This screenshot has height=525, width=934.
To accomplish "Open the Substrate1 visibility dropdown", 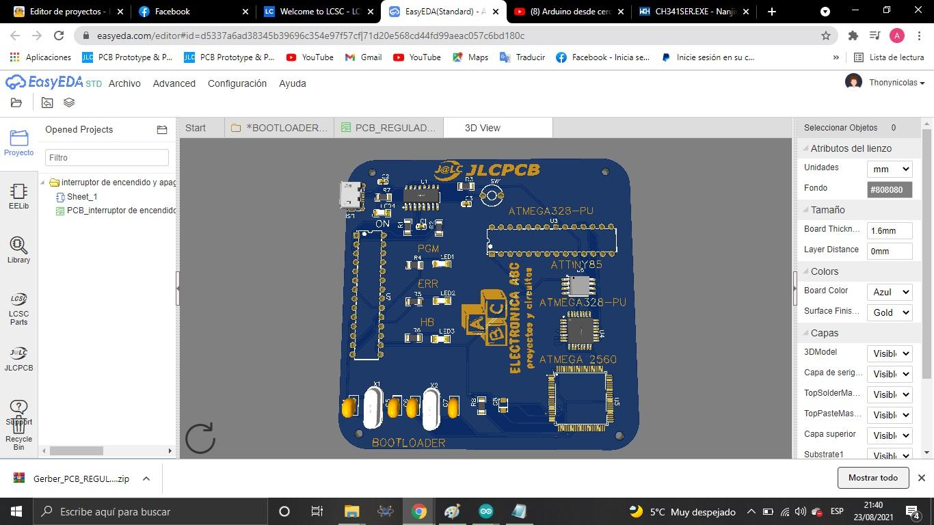I will click(x=890, y=455).
